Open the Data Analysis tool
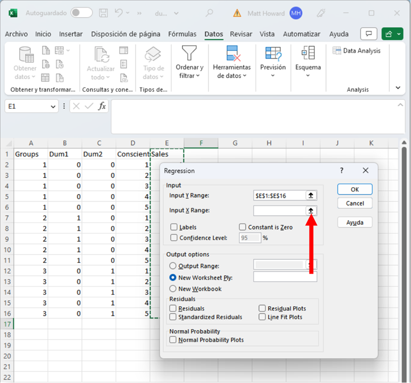Screen dimensions: 411x383 tap(357, 51)
